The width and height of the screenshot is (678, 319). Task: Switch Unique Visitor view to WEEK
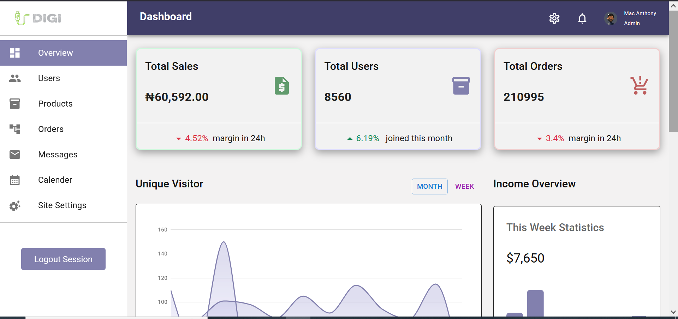(x=464, y=186)
